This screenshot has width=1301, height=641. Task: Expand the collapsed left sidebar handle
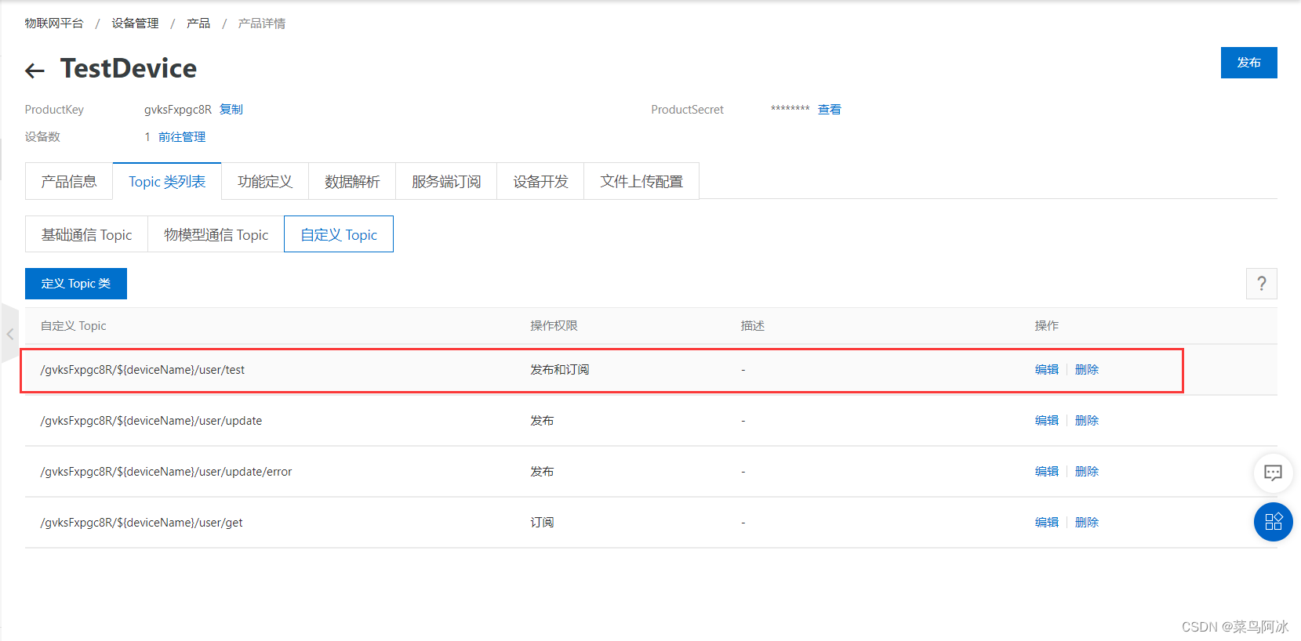9,334
